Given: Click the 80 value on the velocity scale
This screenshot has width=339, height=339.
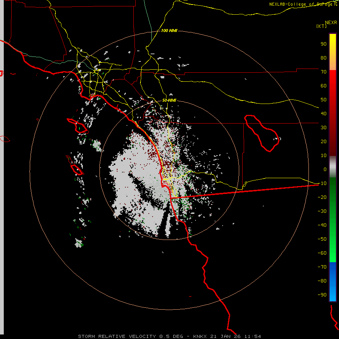Looking at the screenshot, I should click(x=324, y=58).
